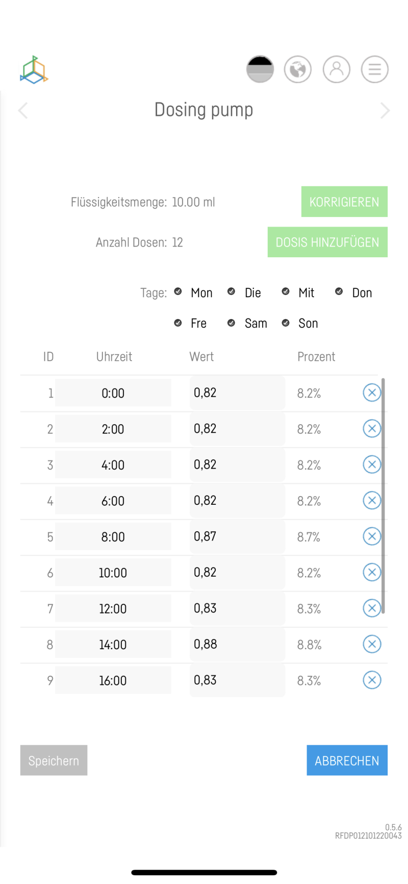Go to next page with right chevron
Viewport: 408px width, 884px height.
[385, 110]
